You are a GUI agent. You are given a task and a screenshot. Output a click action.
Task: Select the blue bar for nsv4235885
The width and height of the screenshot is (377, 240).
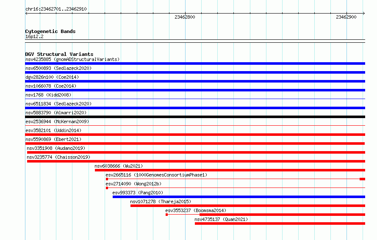click(x=195, y=63)
